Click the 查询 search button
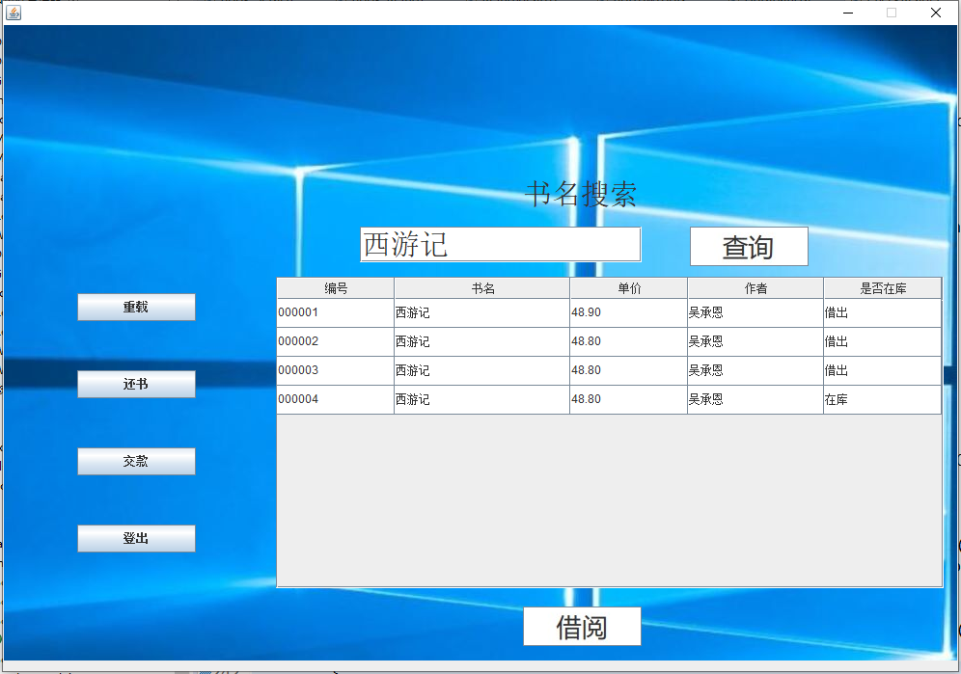Screen dimensions: 961x674 (x=749, y=246)
